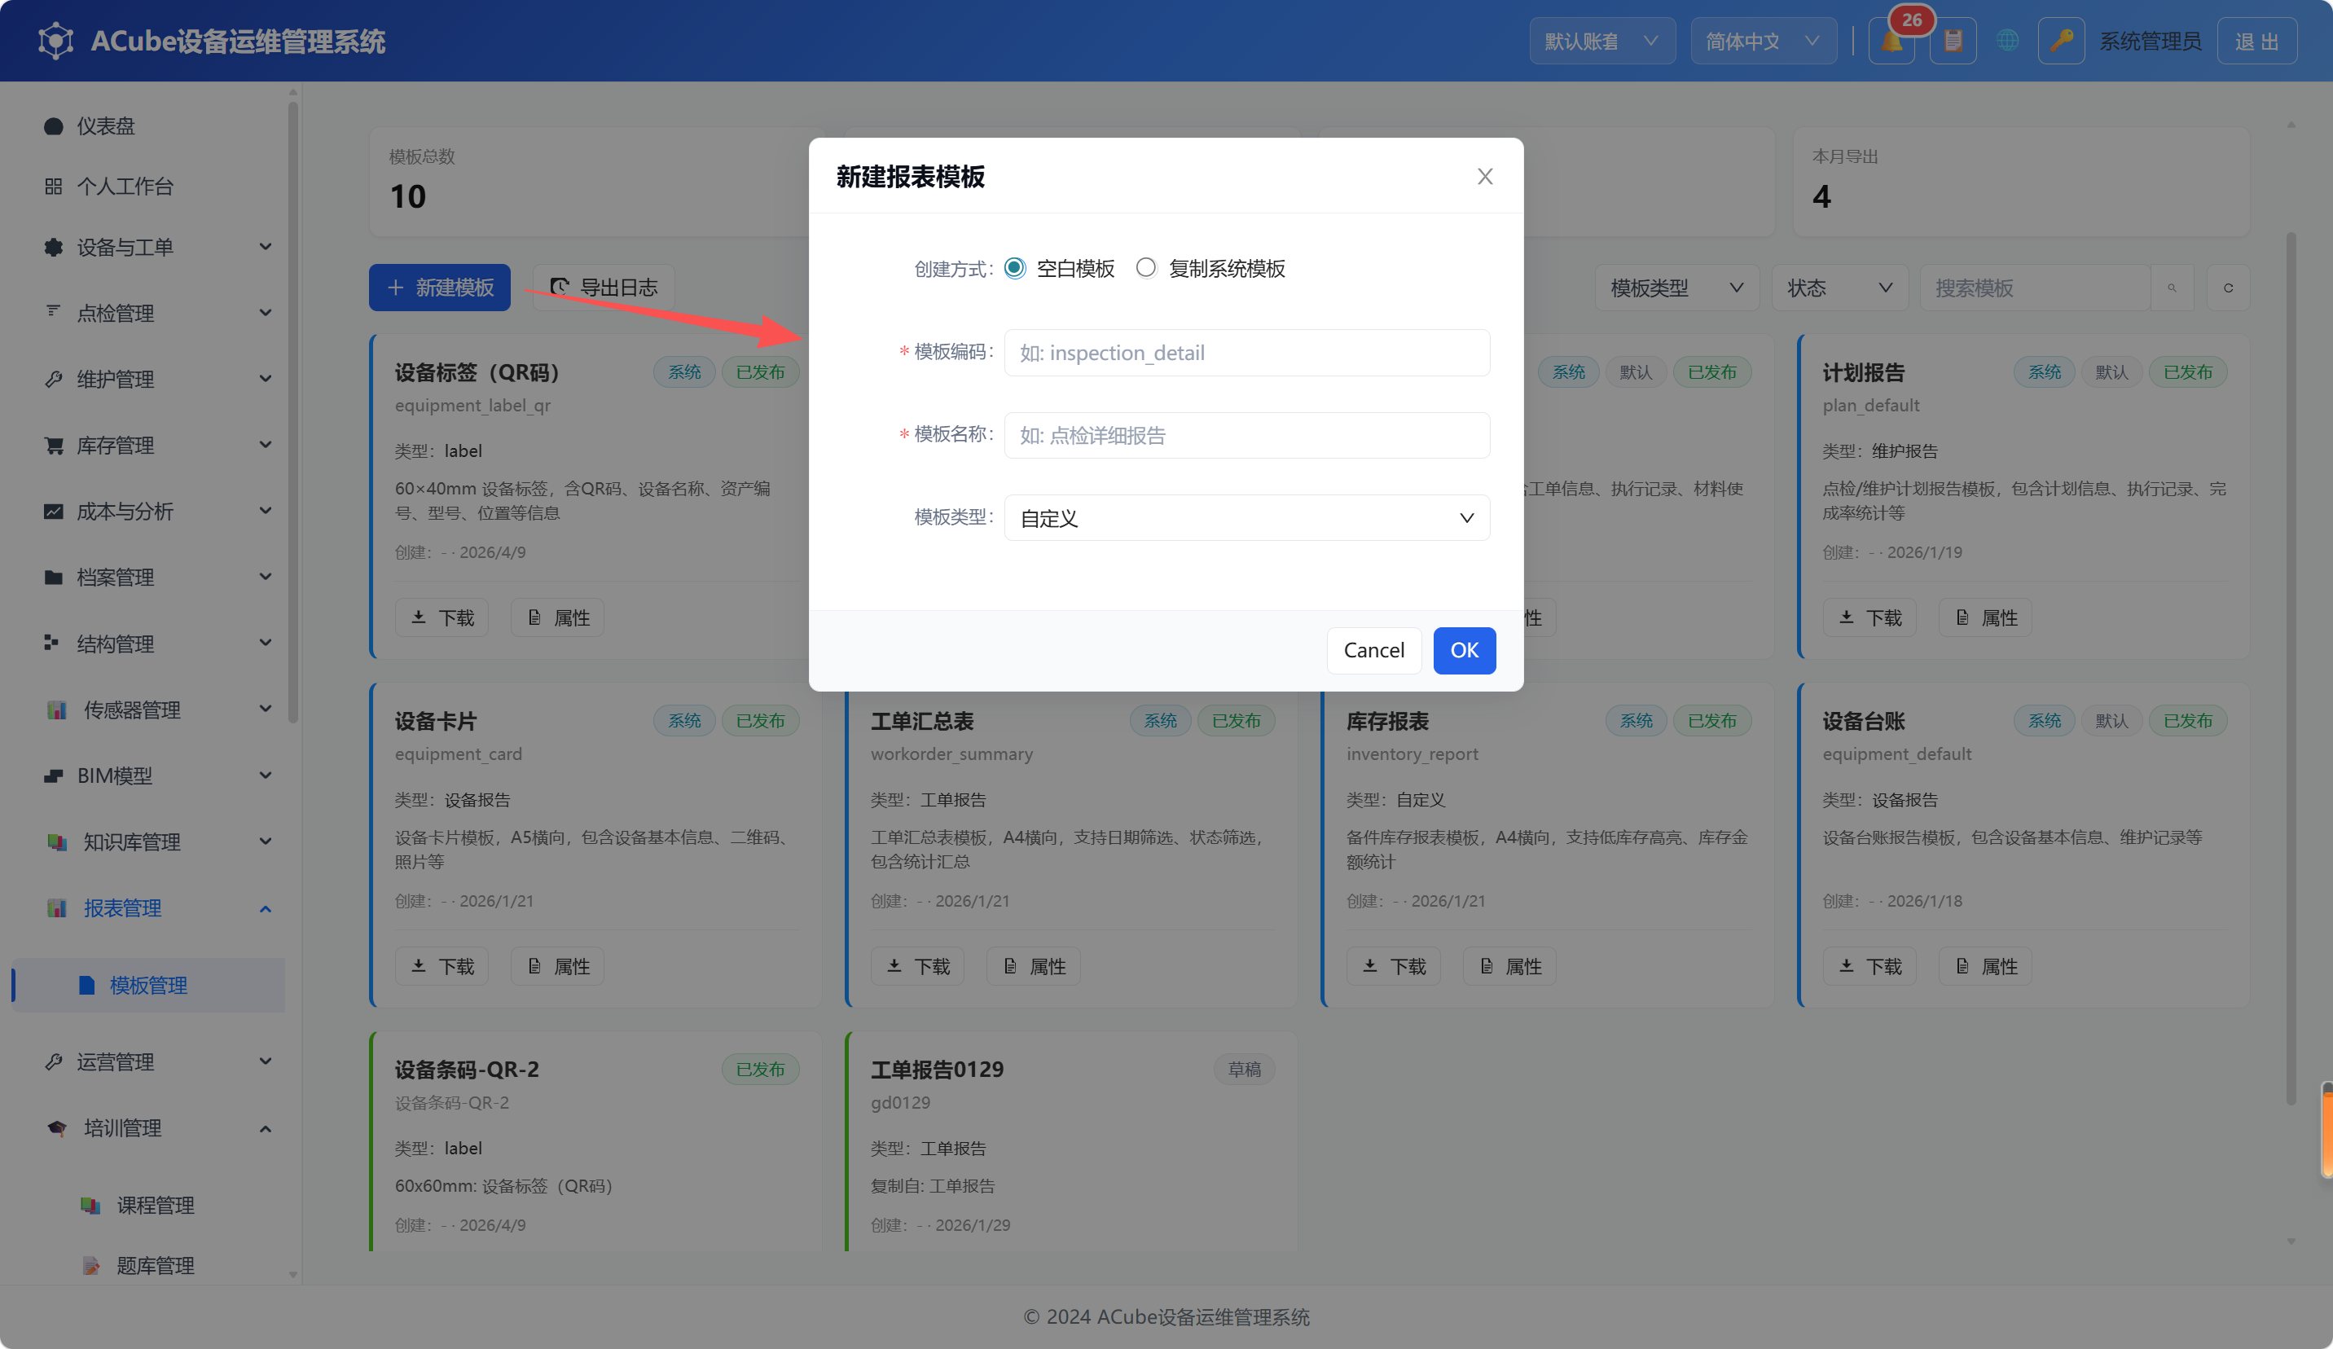
Task: Click 下载 on 计划报告 card
Action: (x=1869, y=617)
